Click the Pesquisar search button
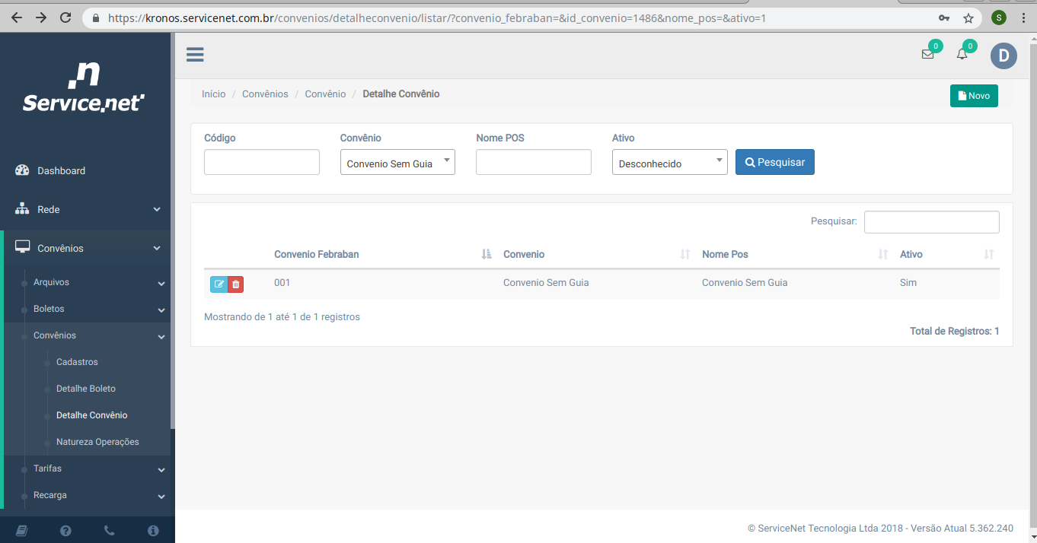This screenshot has height=543, width=1037. (x=774, y=162)
